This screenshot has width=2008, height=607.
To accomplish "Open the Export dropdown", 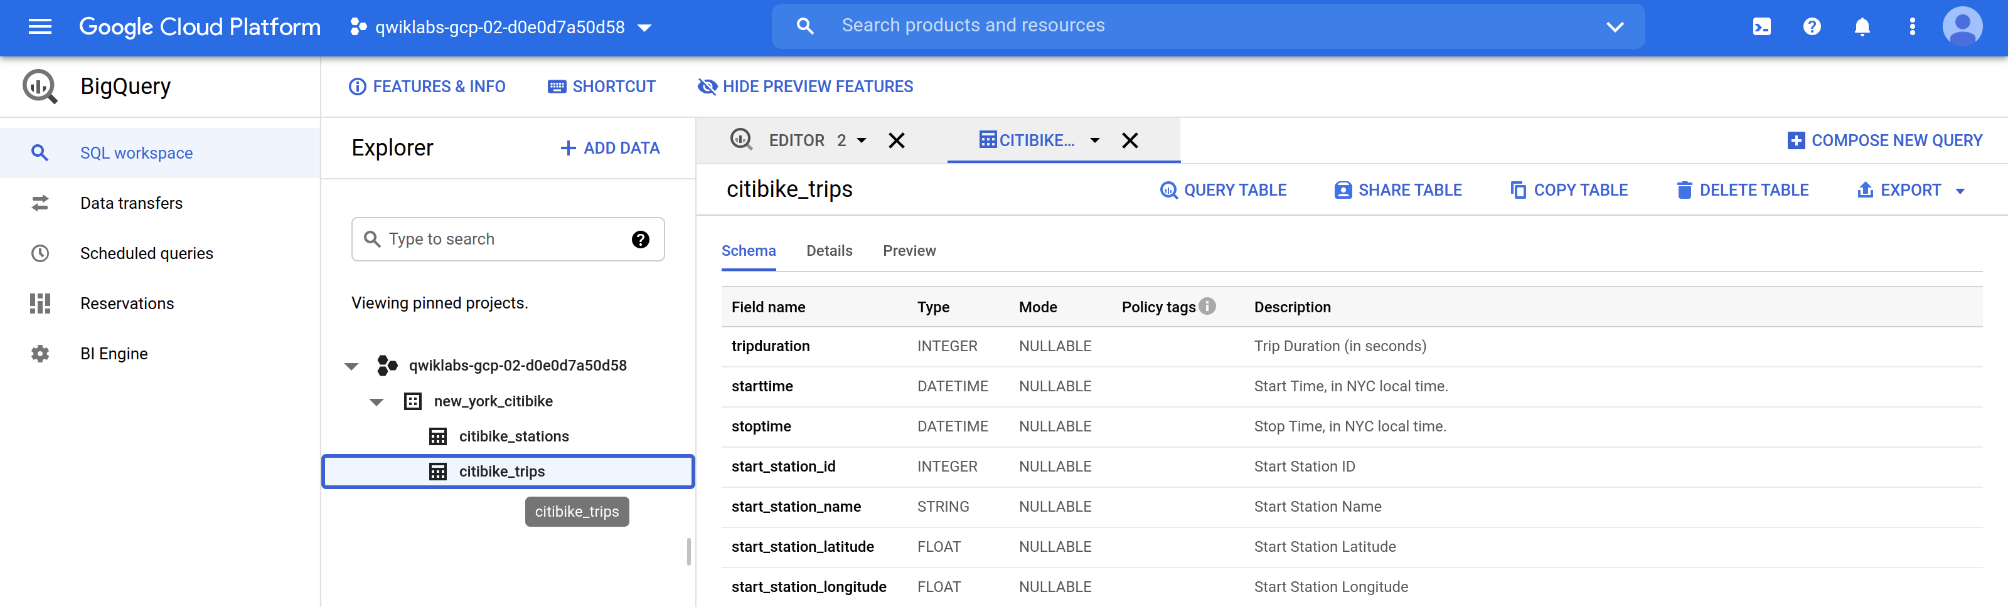I will pyautogui.click(x=1911, y=190).
